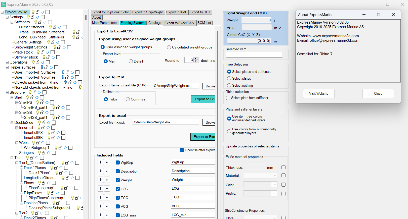Toggle lightbulb on Plate stock row
The width and height of the screenshot is (408, 219).
pyautogui.click(x=38, y=52)
